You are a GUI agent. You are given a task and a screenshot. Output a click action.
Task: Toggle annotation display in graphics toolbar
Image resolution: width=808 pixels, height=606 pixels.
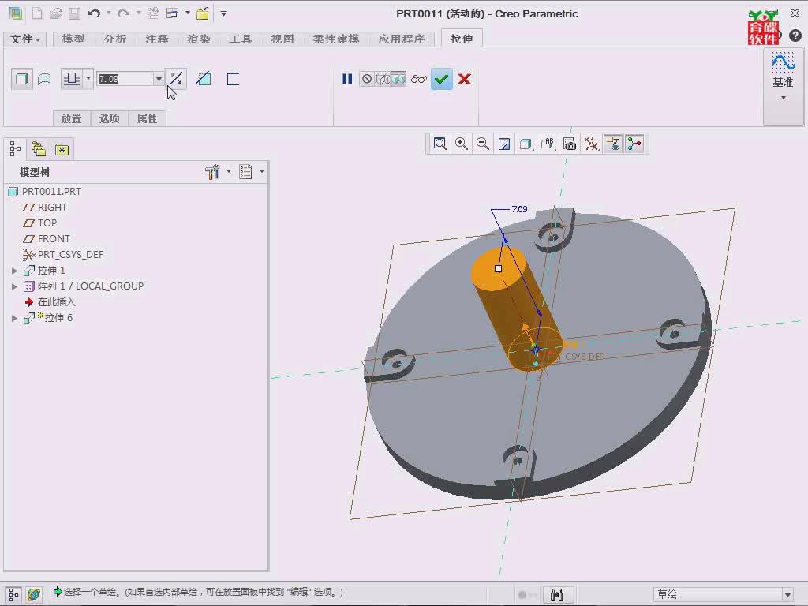[613, 144]
